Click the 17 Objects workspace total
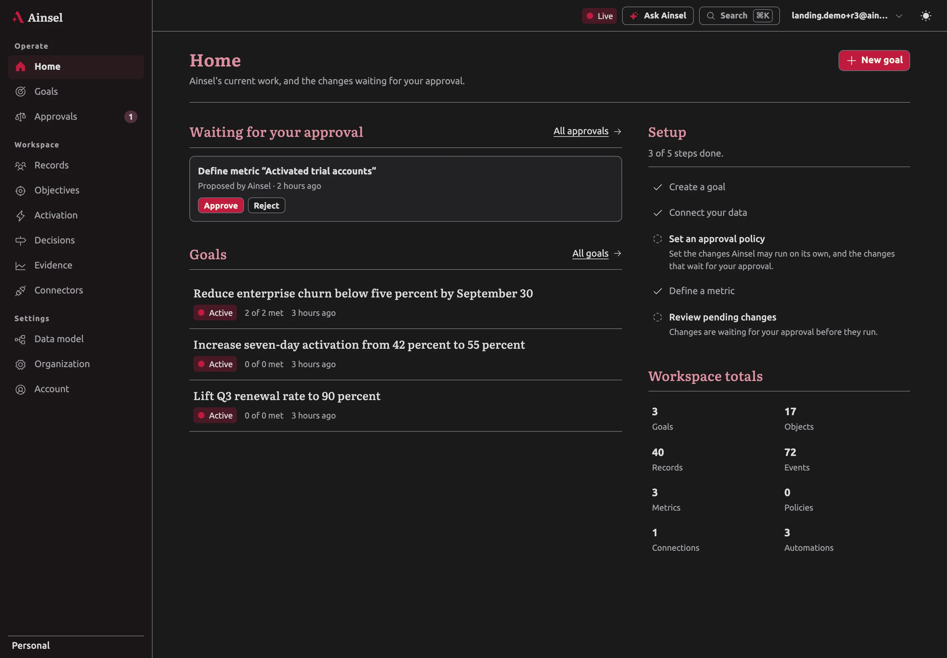 coord(799,418)
